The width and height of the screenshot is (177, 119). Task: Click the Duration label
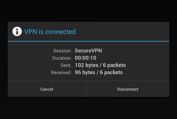click(62, 58)
